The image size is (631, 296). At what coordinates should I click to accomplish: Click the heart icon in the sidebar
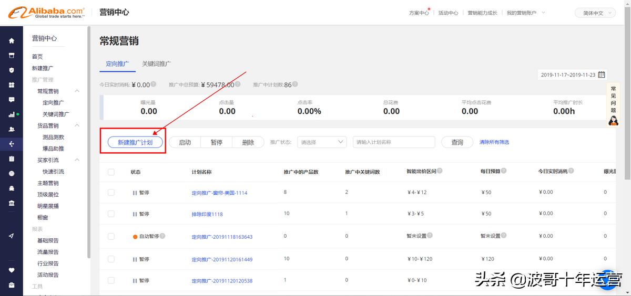click(12, 270)
